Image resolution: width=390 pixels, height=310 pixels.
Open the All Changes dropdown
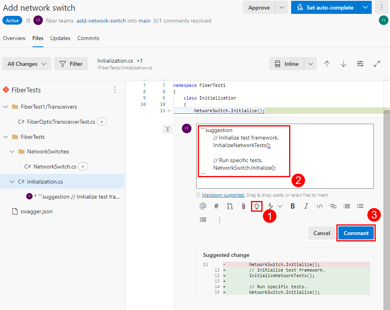click(27, 64)
